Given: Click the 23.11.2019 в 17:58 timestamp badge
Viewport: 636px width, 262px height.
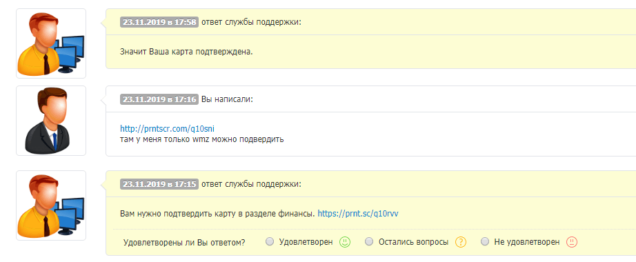Looking at the screenshot, I should point(159,22).
